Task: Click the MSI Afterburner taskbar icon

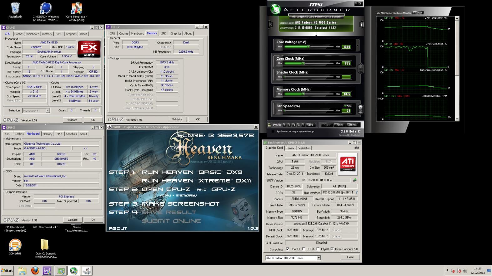Action: 74,271
